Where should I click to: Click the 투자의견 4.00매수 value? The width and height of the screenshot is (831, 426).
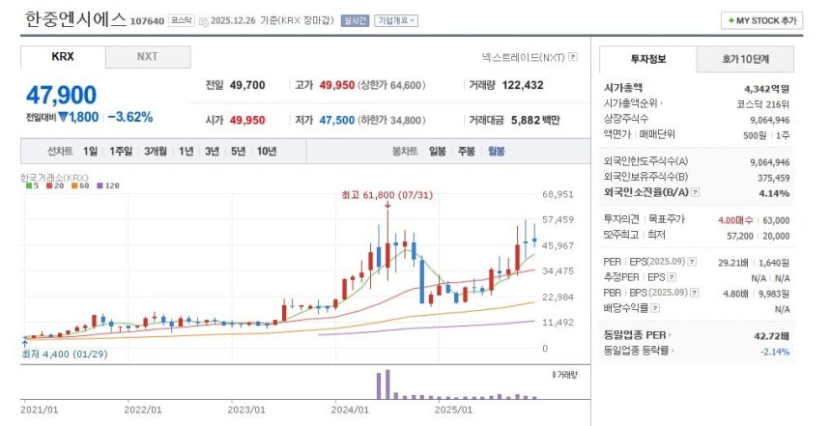tap(736, 220)
